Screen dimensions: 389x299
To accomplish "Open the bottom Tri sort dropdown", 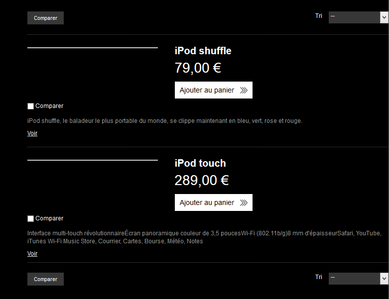I will [x=358, y=279].
